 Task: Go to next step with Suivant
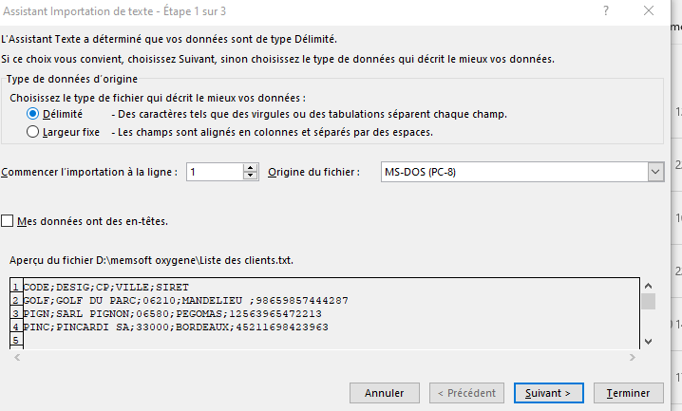[x=548, y=392]
